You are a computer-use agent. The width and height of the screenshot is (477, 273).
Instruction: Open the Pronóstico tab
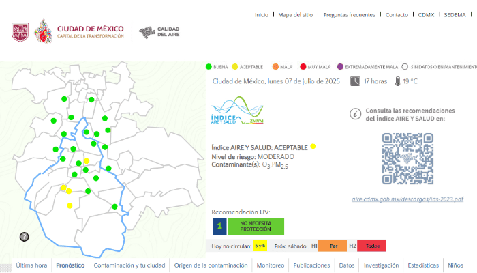coord(70,265)
